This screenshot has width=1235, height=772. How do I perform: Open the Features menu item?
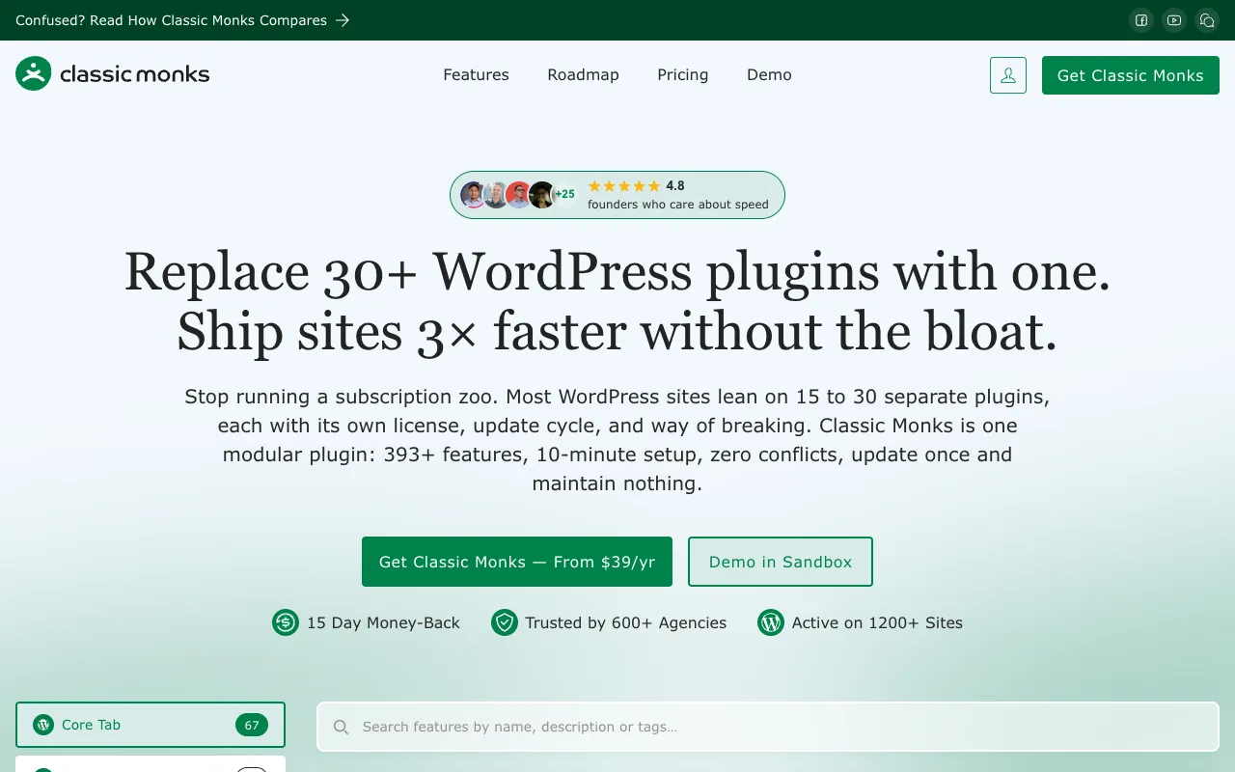(x=476, y=74)
